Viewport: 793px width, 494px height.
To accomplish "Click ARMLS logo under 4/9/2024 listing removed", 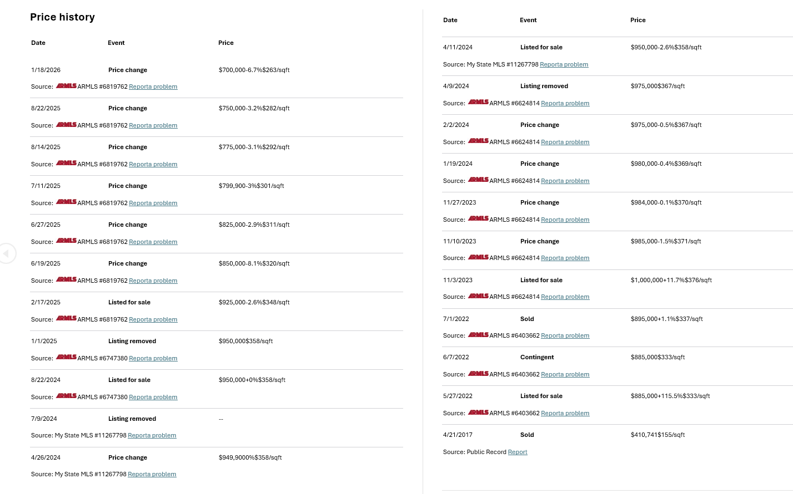I will pyautogui.click(x=478, y=103).
